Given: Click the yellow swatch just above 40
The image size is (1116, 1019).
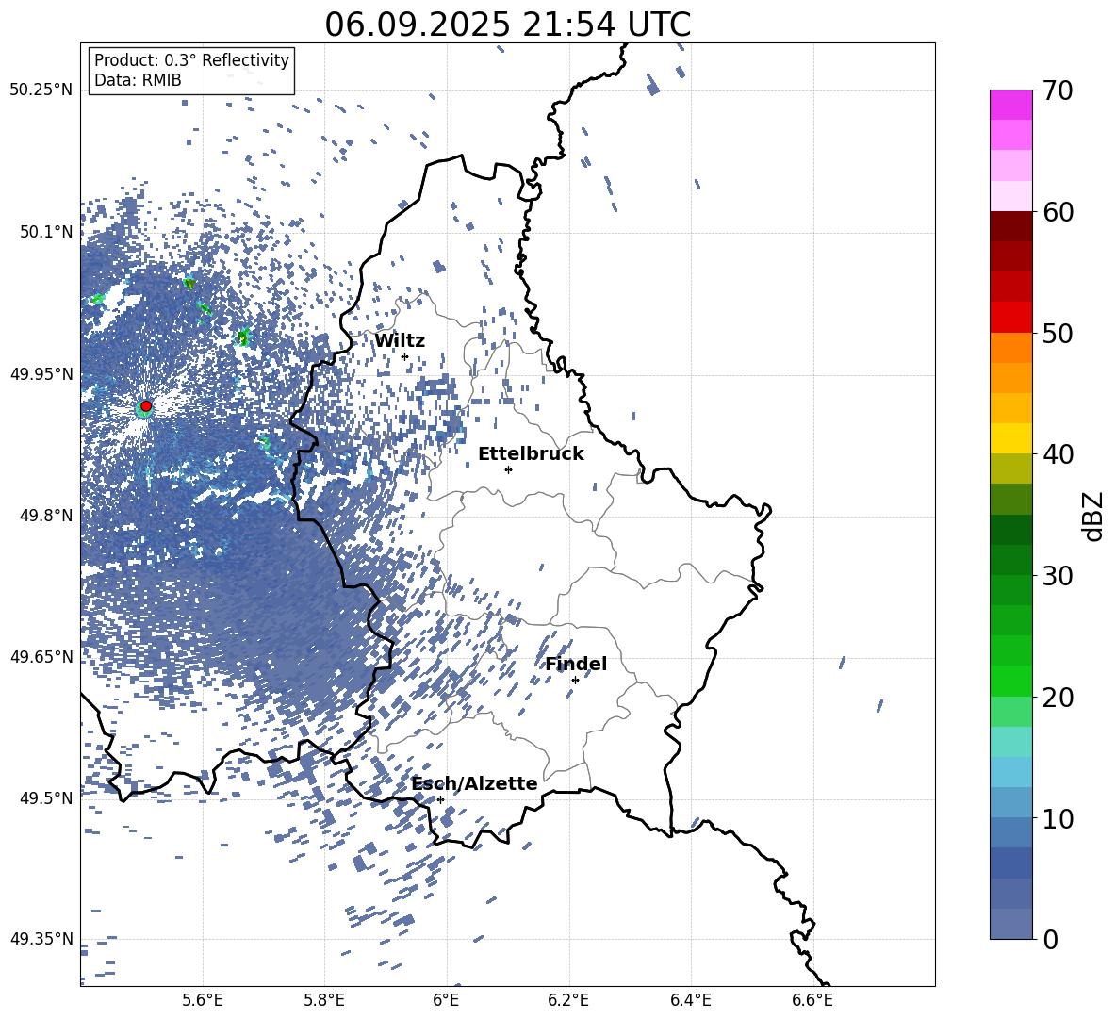Looking at the screenshot, I should point(1011,438).
